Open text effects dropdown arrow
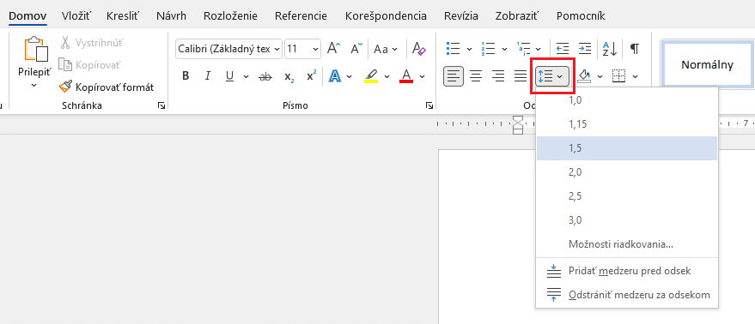The height and width of the screenshot is (324, 755). [350, 76]
